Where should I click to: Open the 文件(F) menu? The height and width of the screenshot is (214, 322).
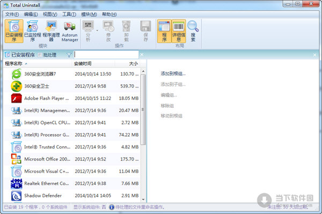click(12, 14)
